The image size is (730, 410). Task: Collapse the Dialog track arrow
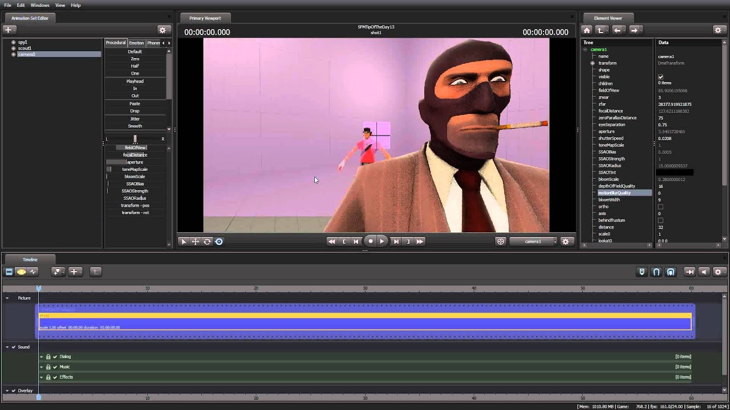42,356
